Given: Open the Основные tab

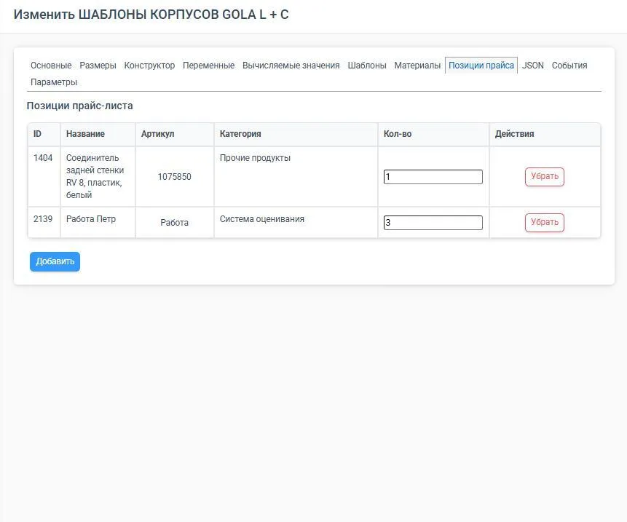Looking at the screenshot, I should [51, 65].
